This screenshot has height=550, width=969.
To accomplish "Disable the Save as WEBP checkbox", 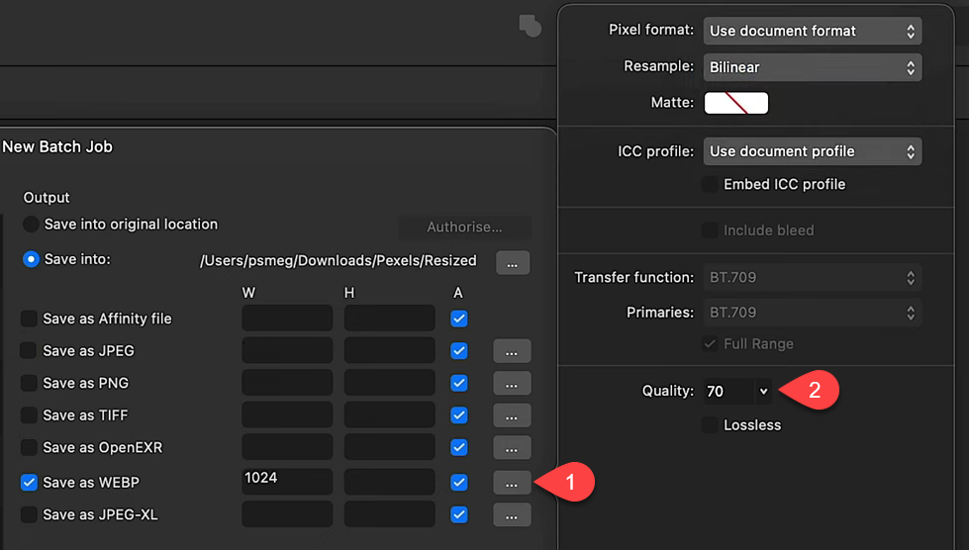I will [30, 483].
